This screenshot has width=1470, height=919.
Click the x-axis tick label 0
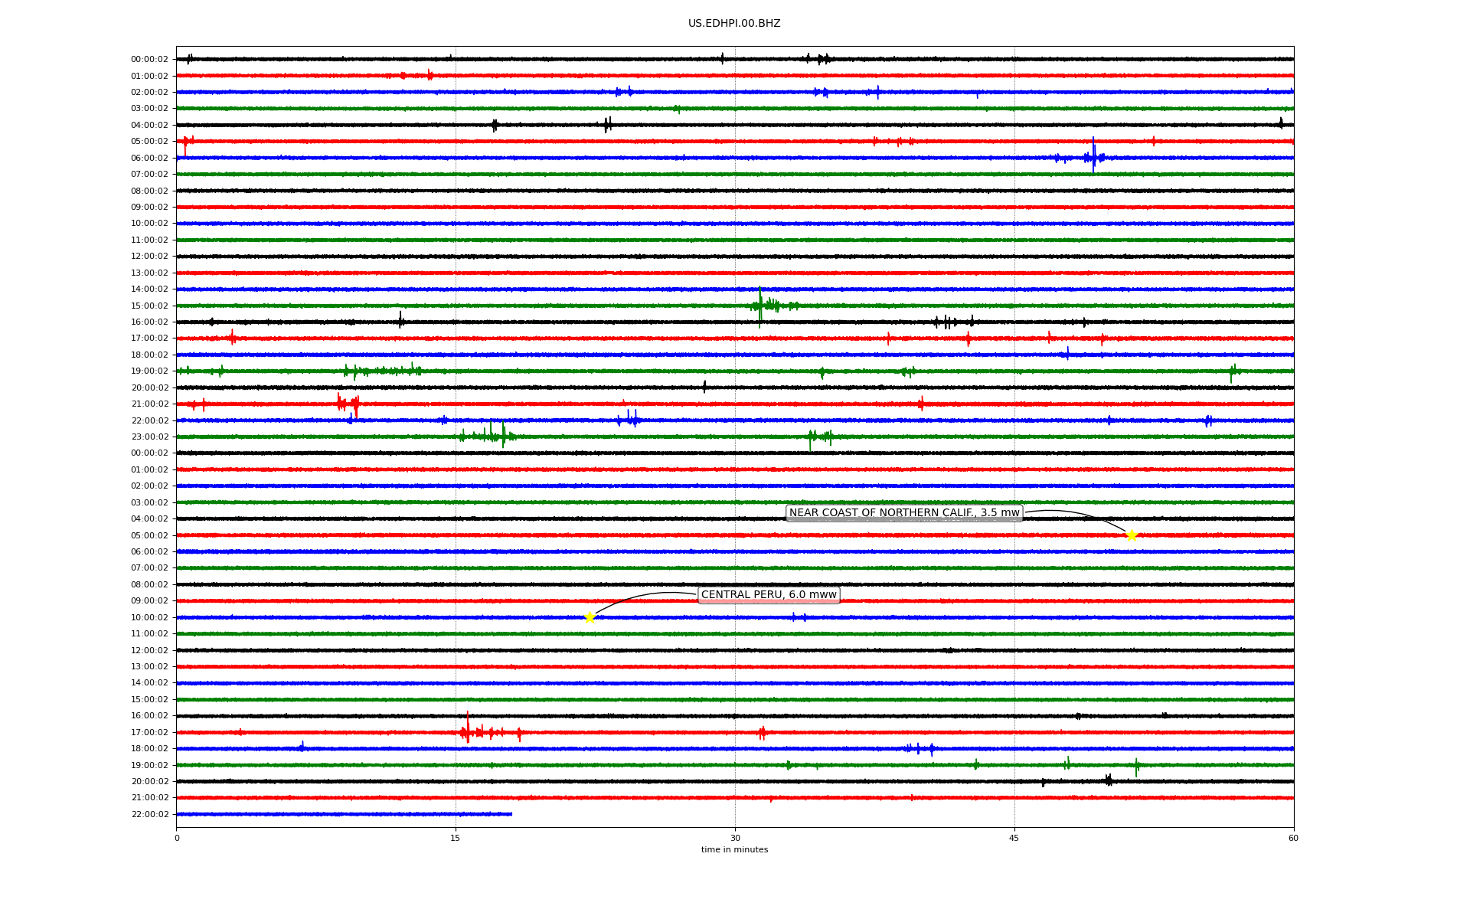(x=177, y=838)
